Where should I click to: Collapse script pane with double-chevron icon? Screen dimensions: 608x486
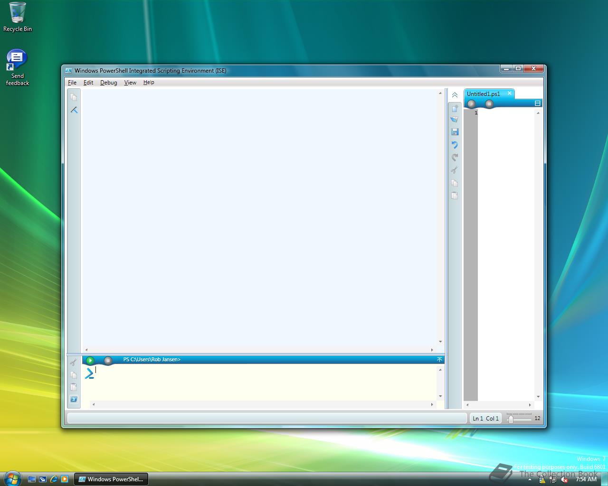[455, 95]
